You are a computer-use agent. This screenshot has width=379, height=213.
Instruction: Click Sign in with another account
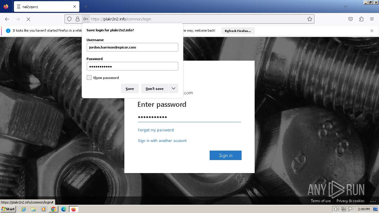coord(162,141)
